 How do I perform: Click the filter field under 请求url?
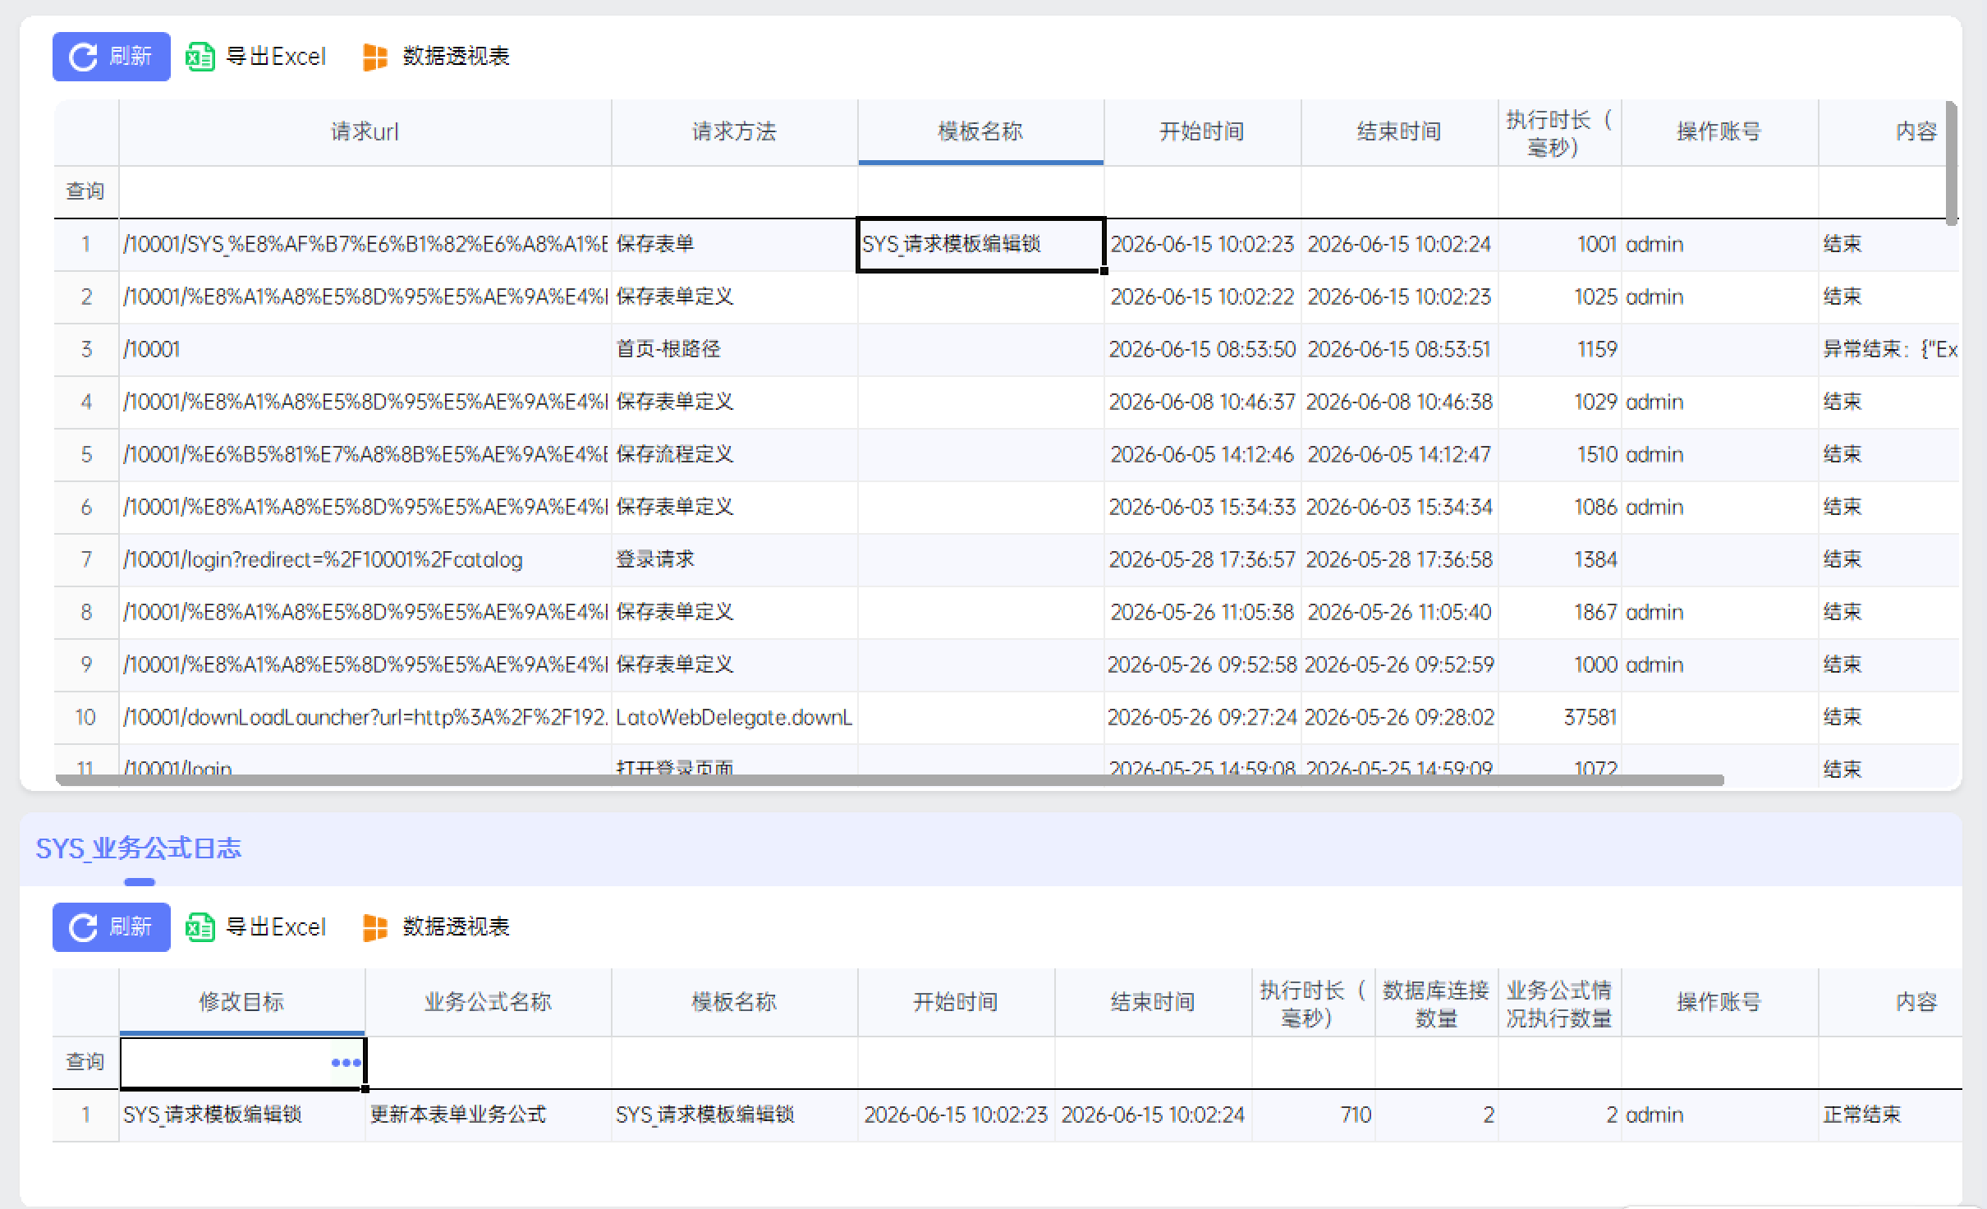(x=365, y=191)
